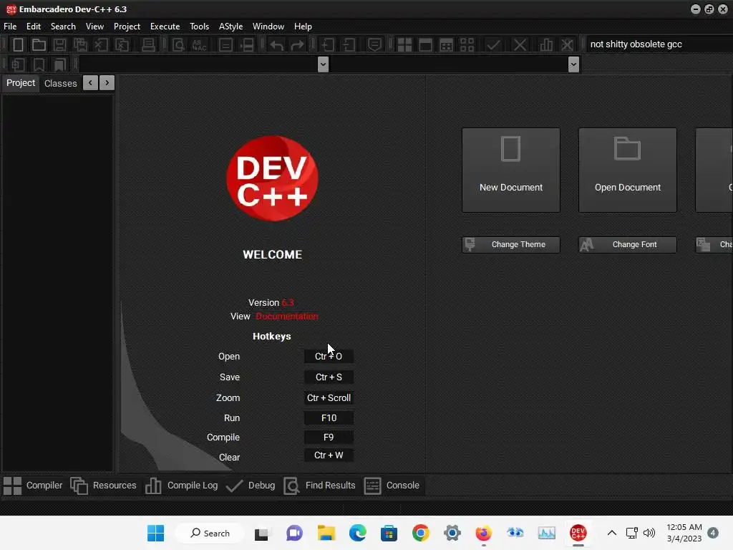
Task: Click the Debug checkmark toolbar icon
Action: pos(493,45)
